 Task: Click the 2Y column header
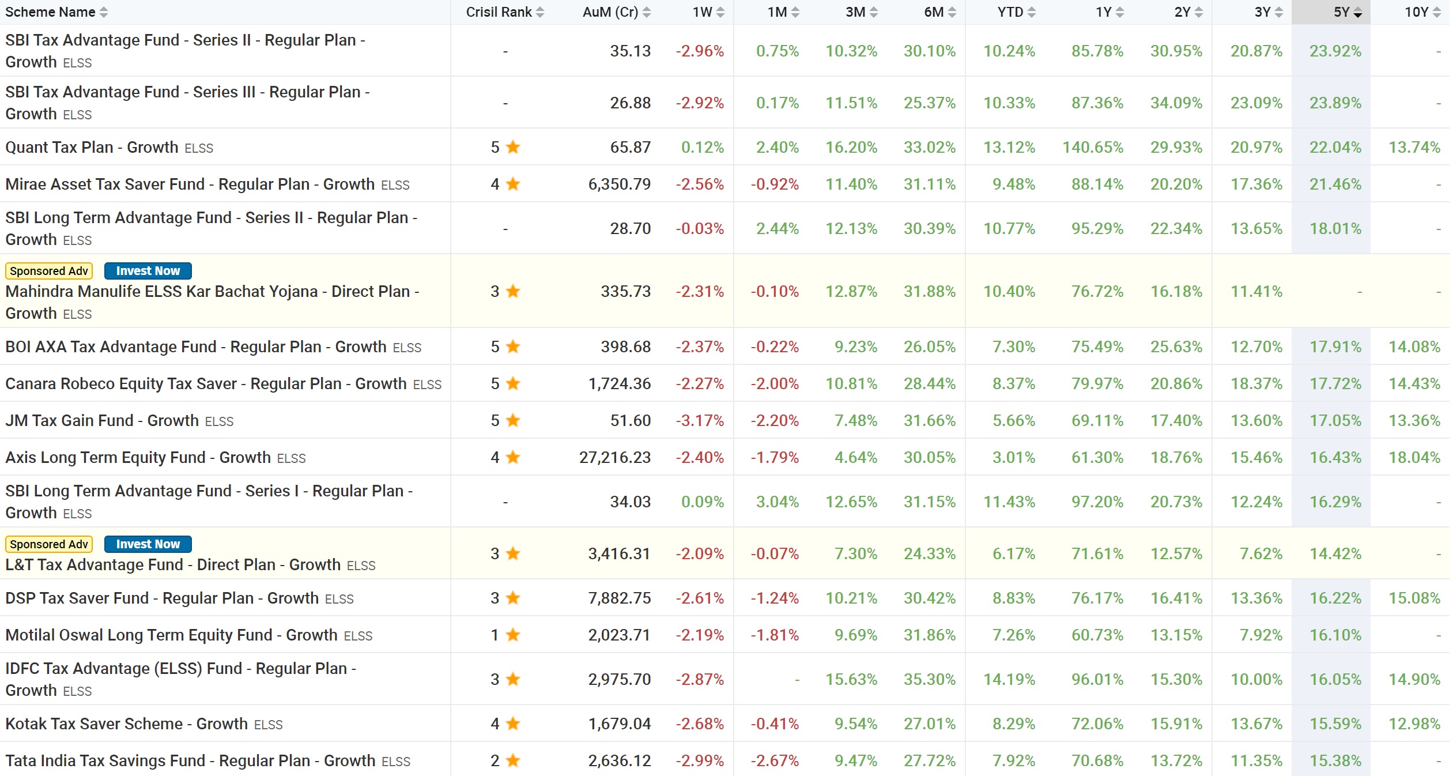click(x=1182, y=12)
